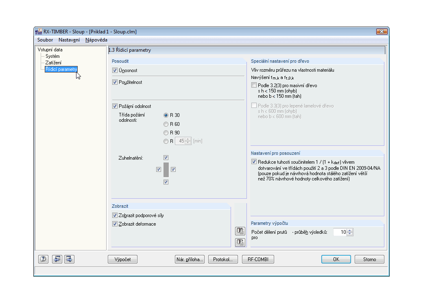Open help using the question mark icon
423x303 pixels.
coord(43,259)
